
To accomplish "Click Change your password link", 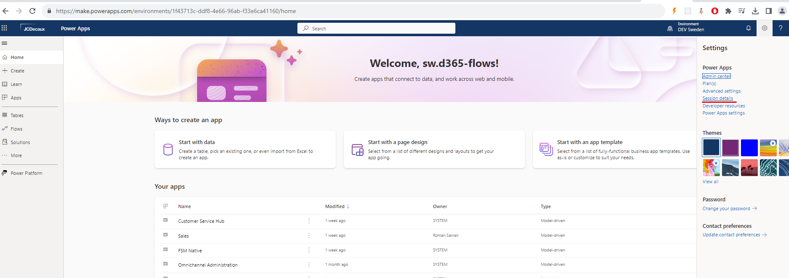I will tap(730, 208).
